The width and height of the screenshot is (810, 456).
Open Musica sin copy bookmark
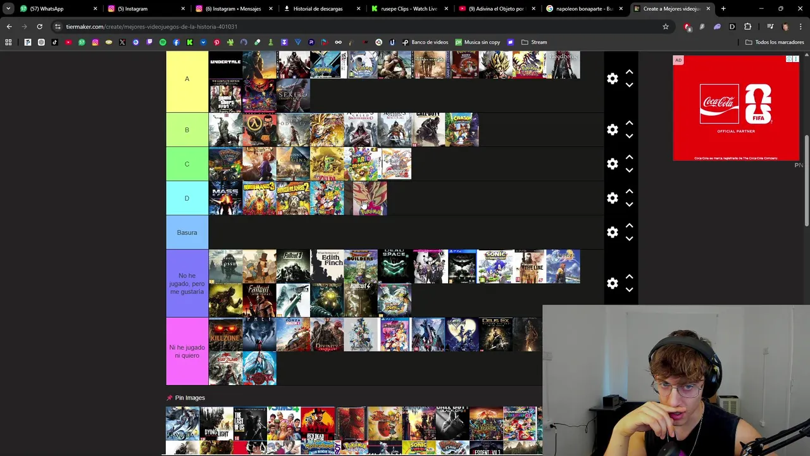click(477, 42)
